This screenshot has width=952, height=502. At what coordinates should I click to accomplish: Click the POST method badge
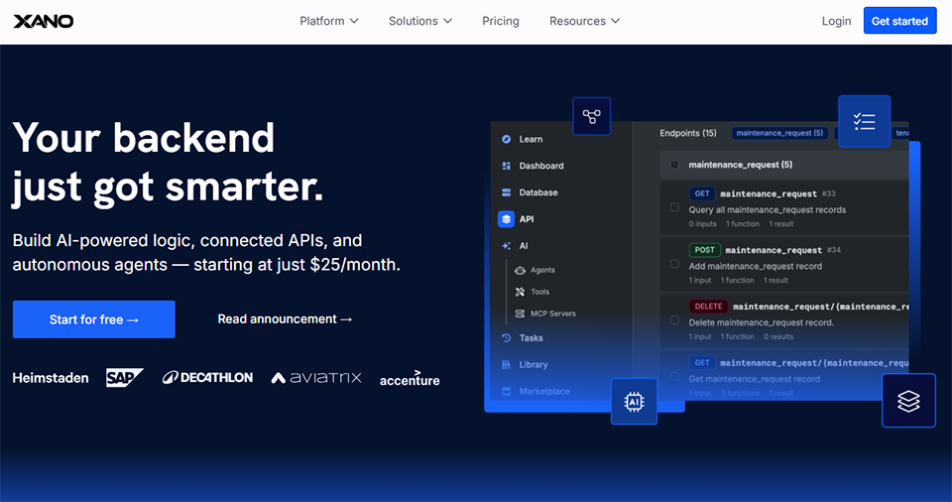[x=704, y=250]
